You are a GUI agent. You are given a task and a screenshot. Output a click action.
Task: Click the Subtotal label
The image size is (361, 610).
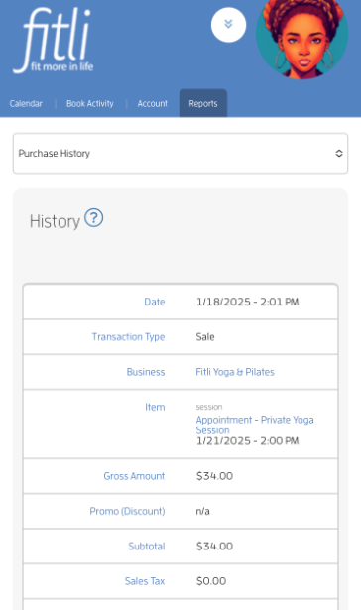[147, 547]
